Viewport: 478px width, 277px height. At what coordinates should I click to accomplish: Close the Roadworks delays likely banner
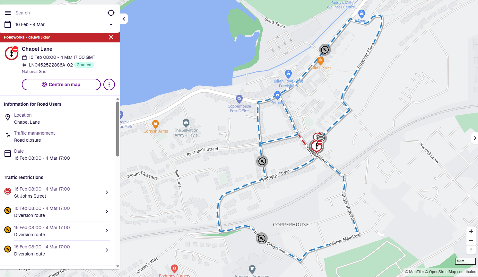111,37
